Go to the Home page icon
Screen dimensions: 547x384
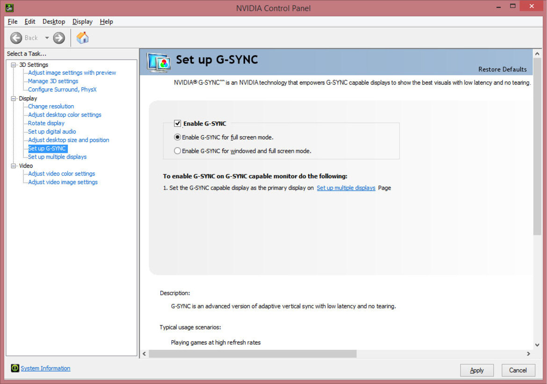coord(83,37)
